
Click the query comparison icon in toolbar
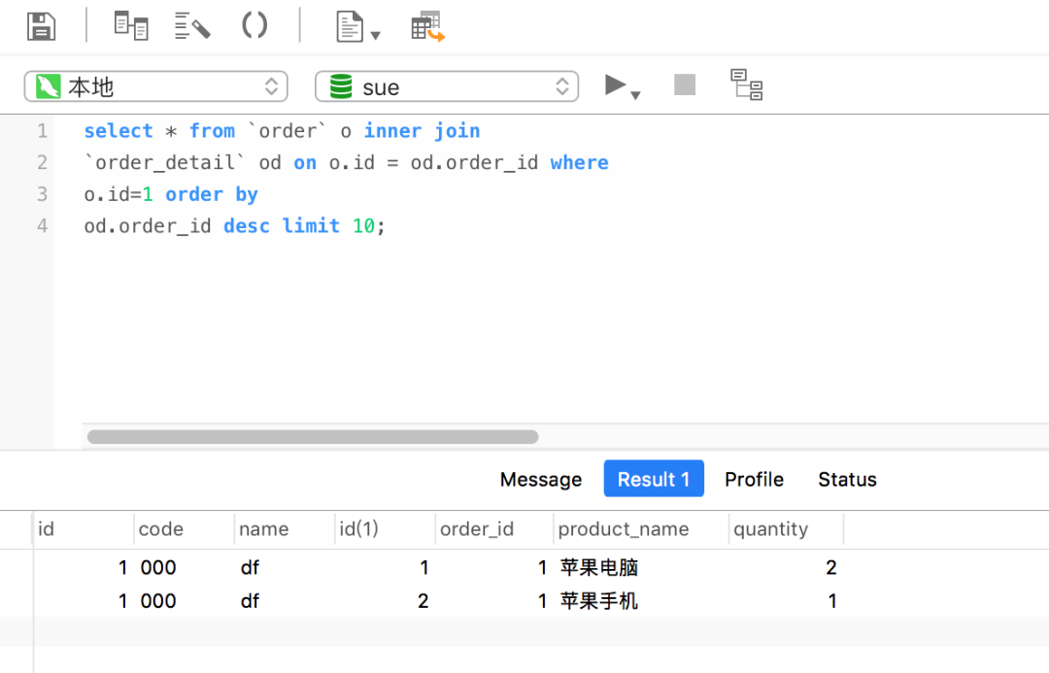pos(131,26)
